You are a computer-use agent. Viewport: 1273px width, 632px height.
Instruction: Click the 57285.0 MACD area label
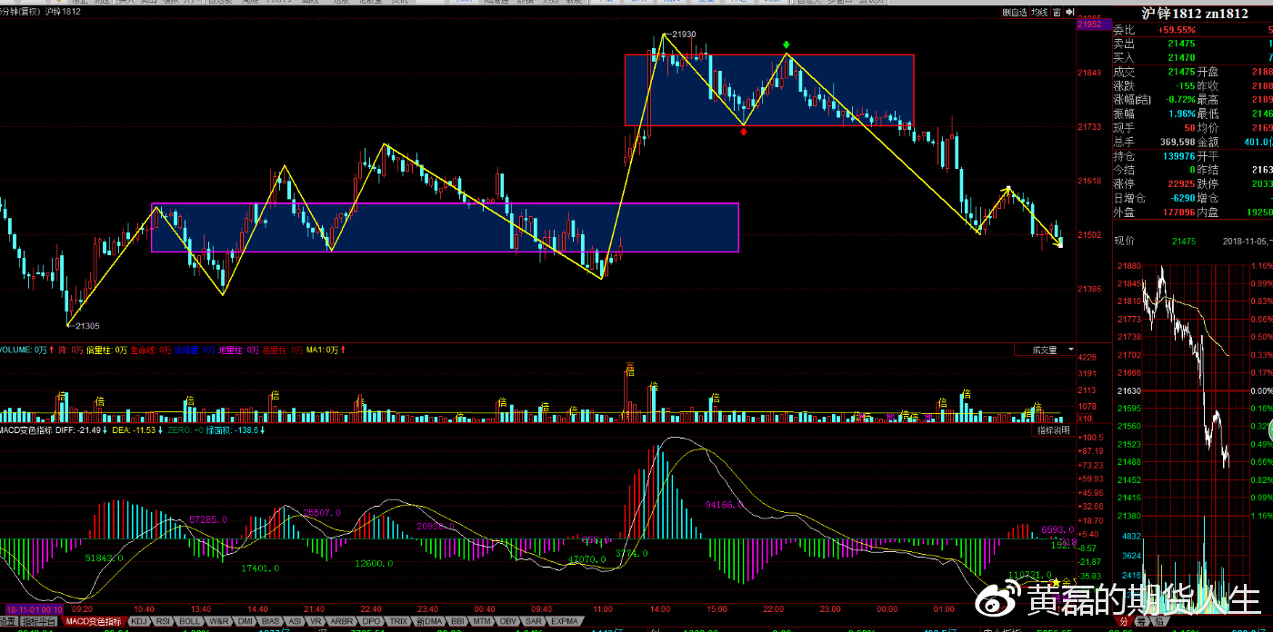[208, 518]
